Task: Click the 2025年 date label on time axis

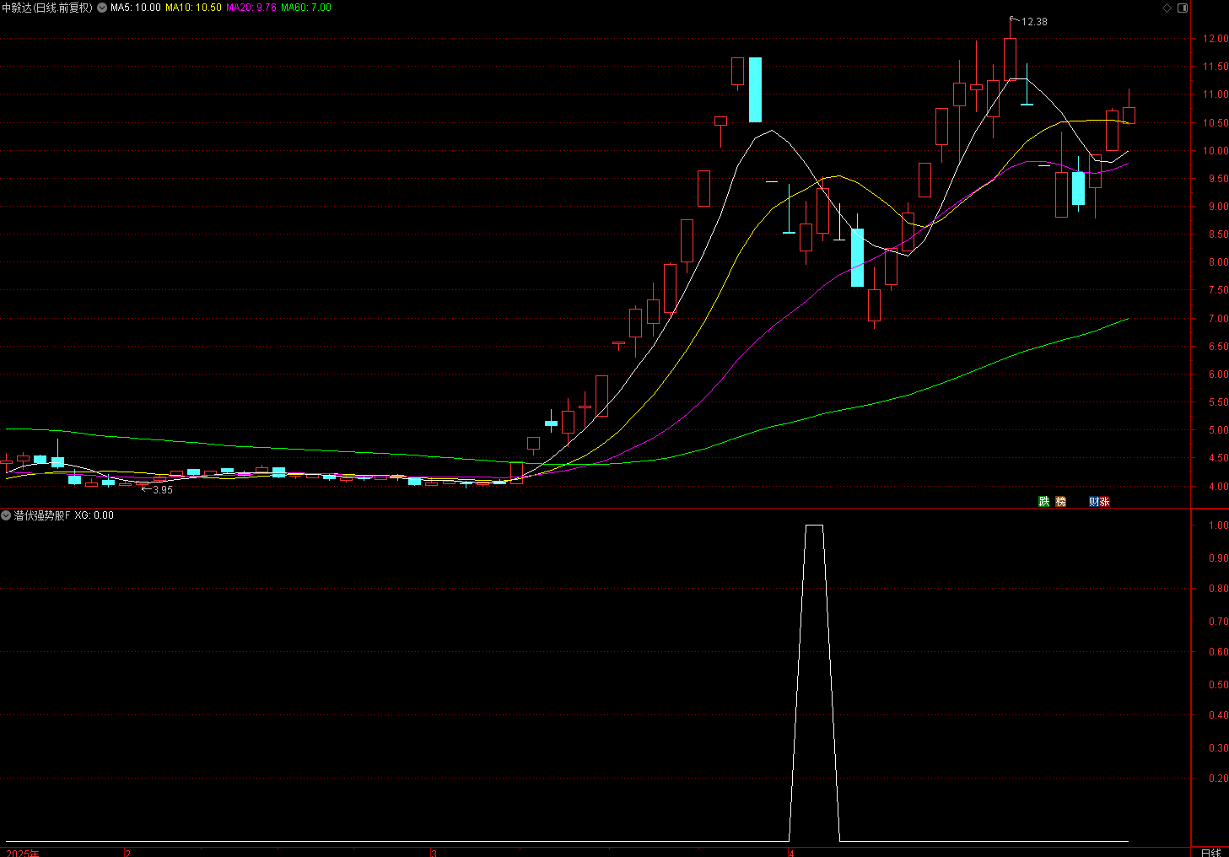Action: point(23,853)
